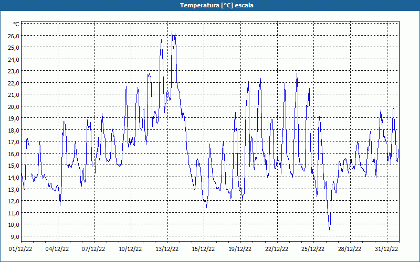Click the highest temperature peak after 13/12/22

[x=172, y=31]
